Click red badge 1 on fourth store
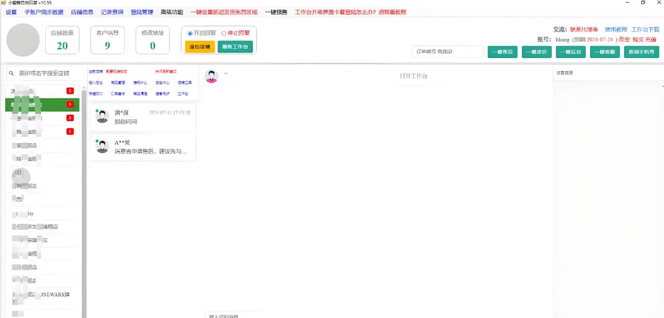664x318 pixels. pyautogui.click(x=70, y=131)
